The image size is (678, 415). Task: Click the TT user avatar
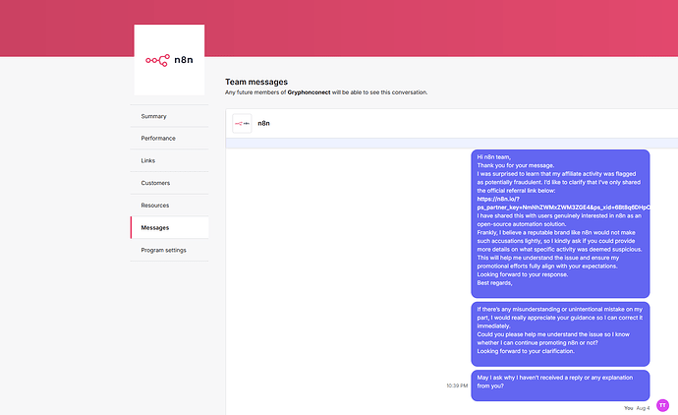(662, 405)
